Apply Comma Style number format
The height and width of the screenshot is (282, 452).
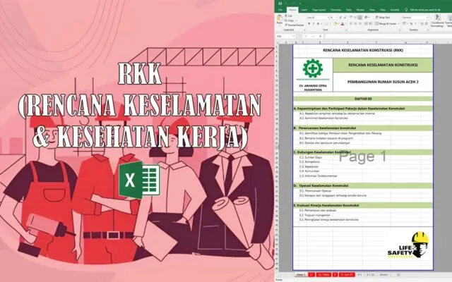[416, 23]
